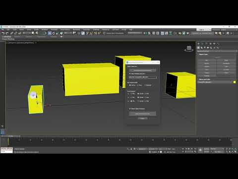Screen dimensions: 238x179
Task: Select second radio in dialog's three-option row
Action: (137, 85)
